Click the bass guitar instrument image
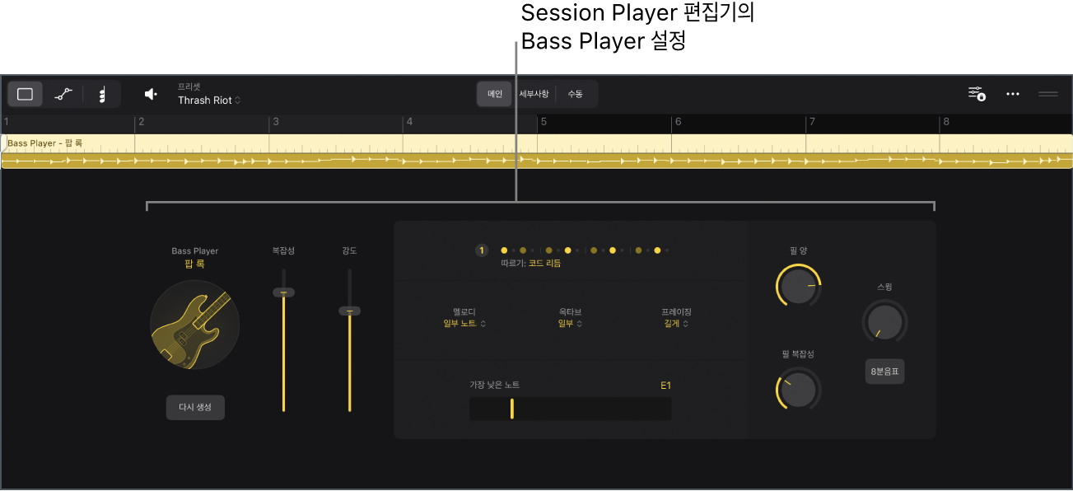Viewport: 1073px width, 491px height. point(195,325)
